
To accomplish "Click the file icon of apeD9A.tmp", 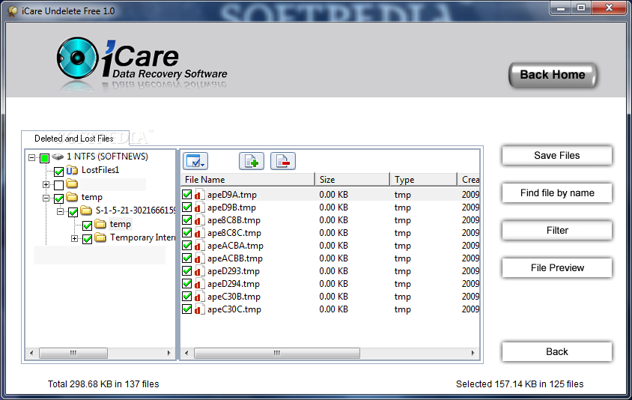I will 198,194.
